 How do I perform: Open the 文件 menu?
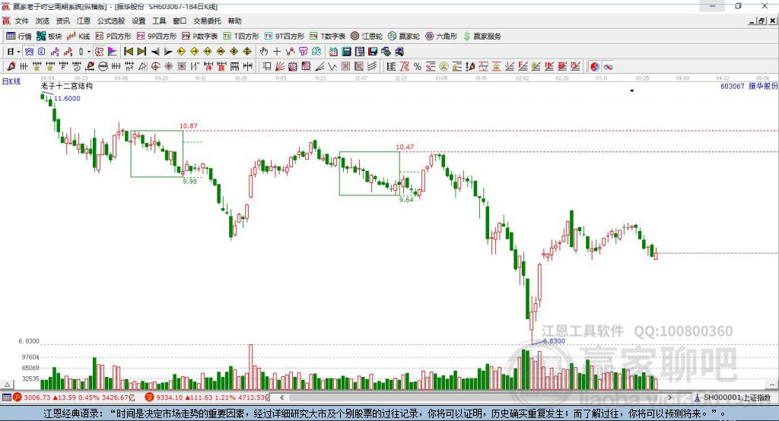pos(22,21)
